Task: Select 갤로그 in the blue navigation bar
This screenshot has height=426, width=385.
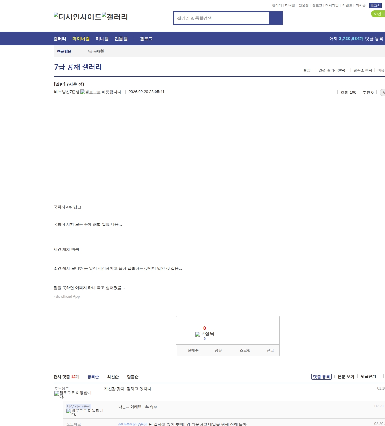Action: pos(146,39)
